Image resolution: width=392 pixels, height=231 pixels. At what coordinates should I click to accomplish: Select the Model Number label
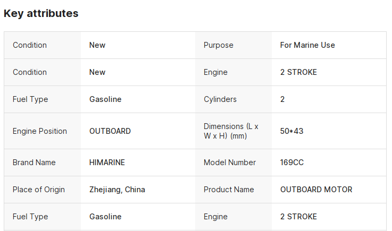(230, 162)
